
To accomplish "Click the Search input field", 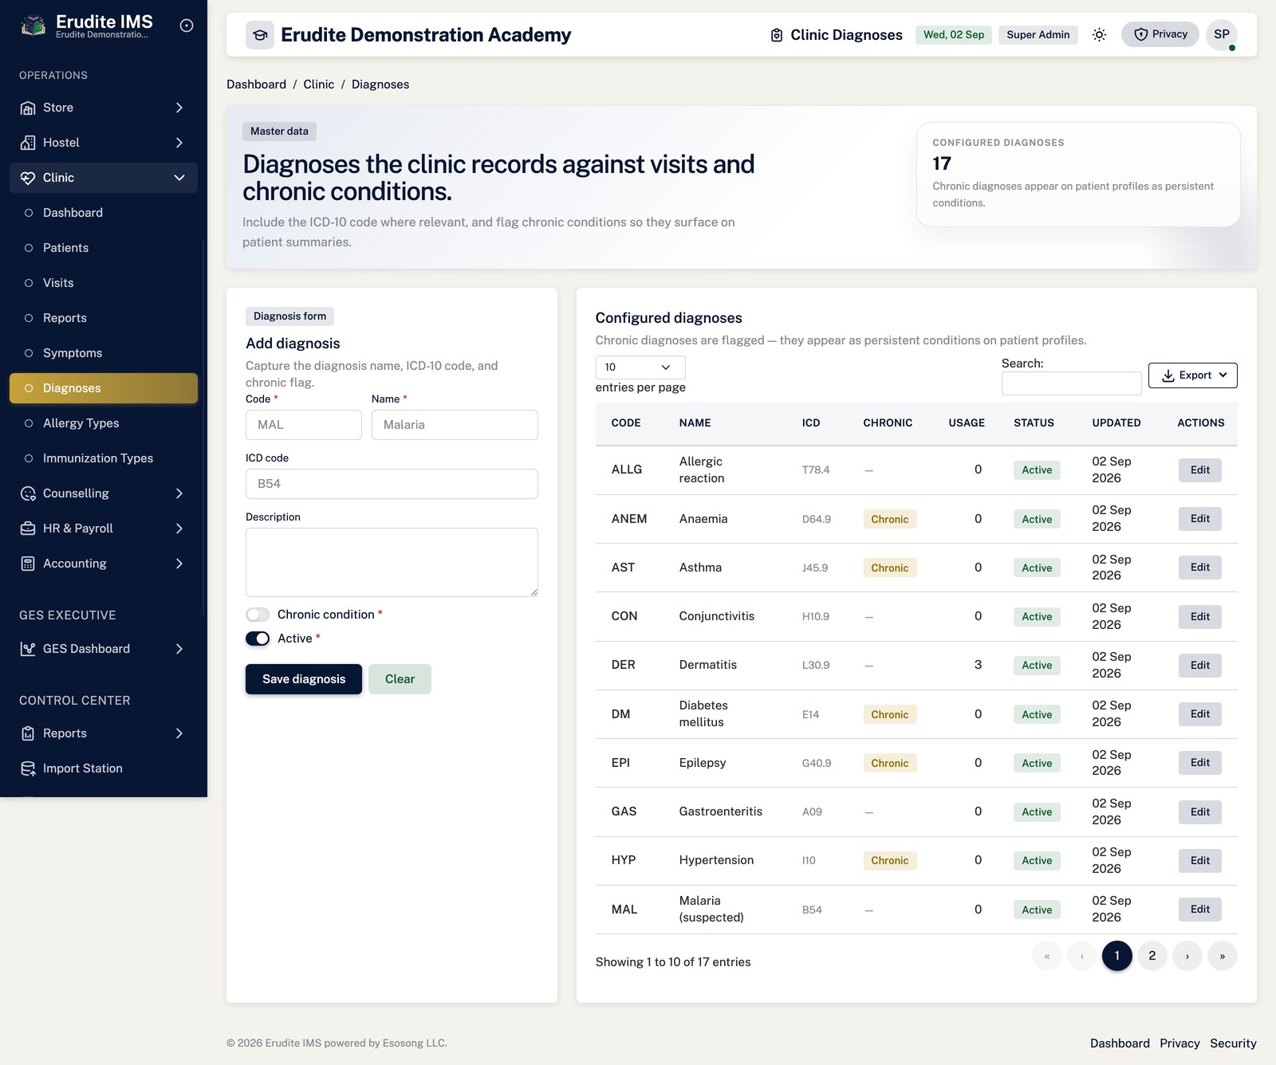I will click(x=1071, y=383).
